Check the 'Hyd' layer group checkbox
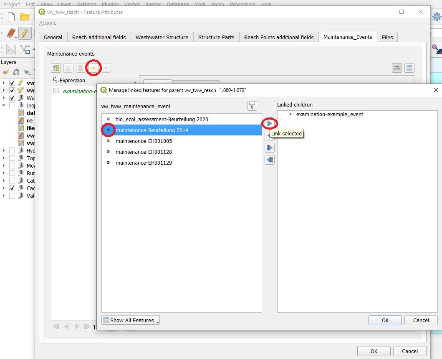The height and width of the screenshot is (359, 442). click(12, 150)
